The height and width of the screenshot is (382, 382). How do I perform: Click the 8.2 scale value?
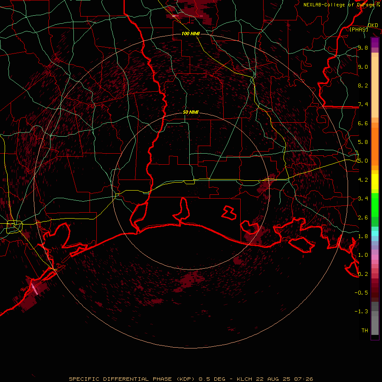(363, 85)
